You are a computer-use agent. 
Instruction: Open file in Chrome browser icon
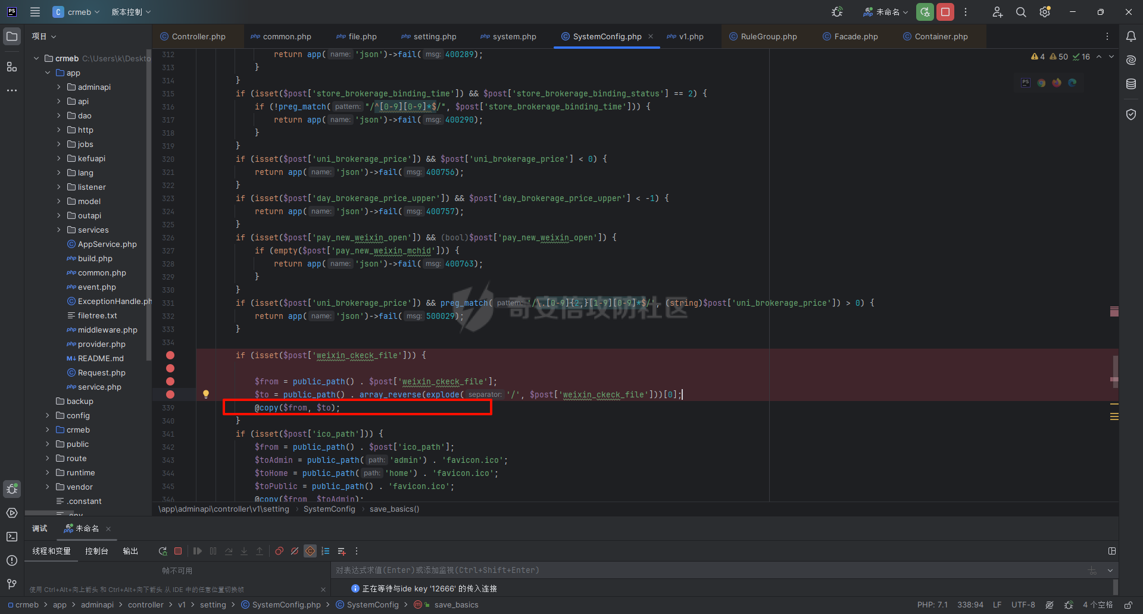[1041, 83]
